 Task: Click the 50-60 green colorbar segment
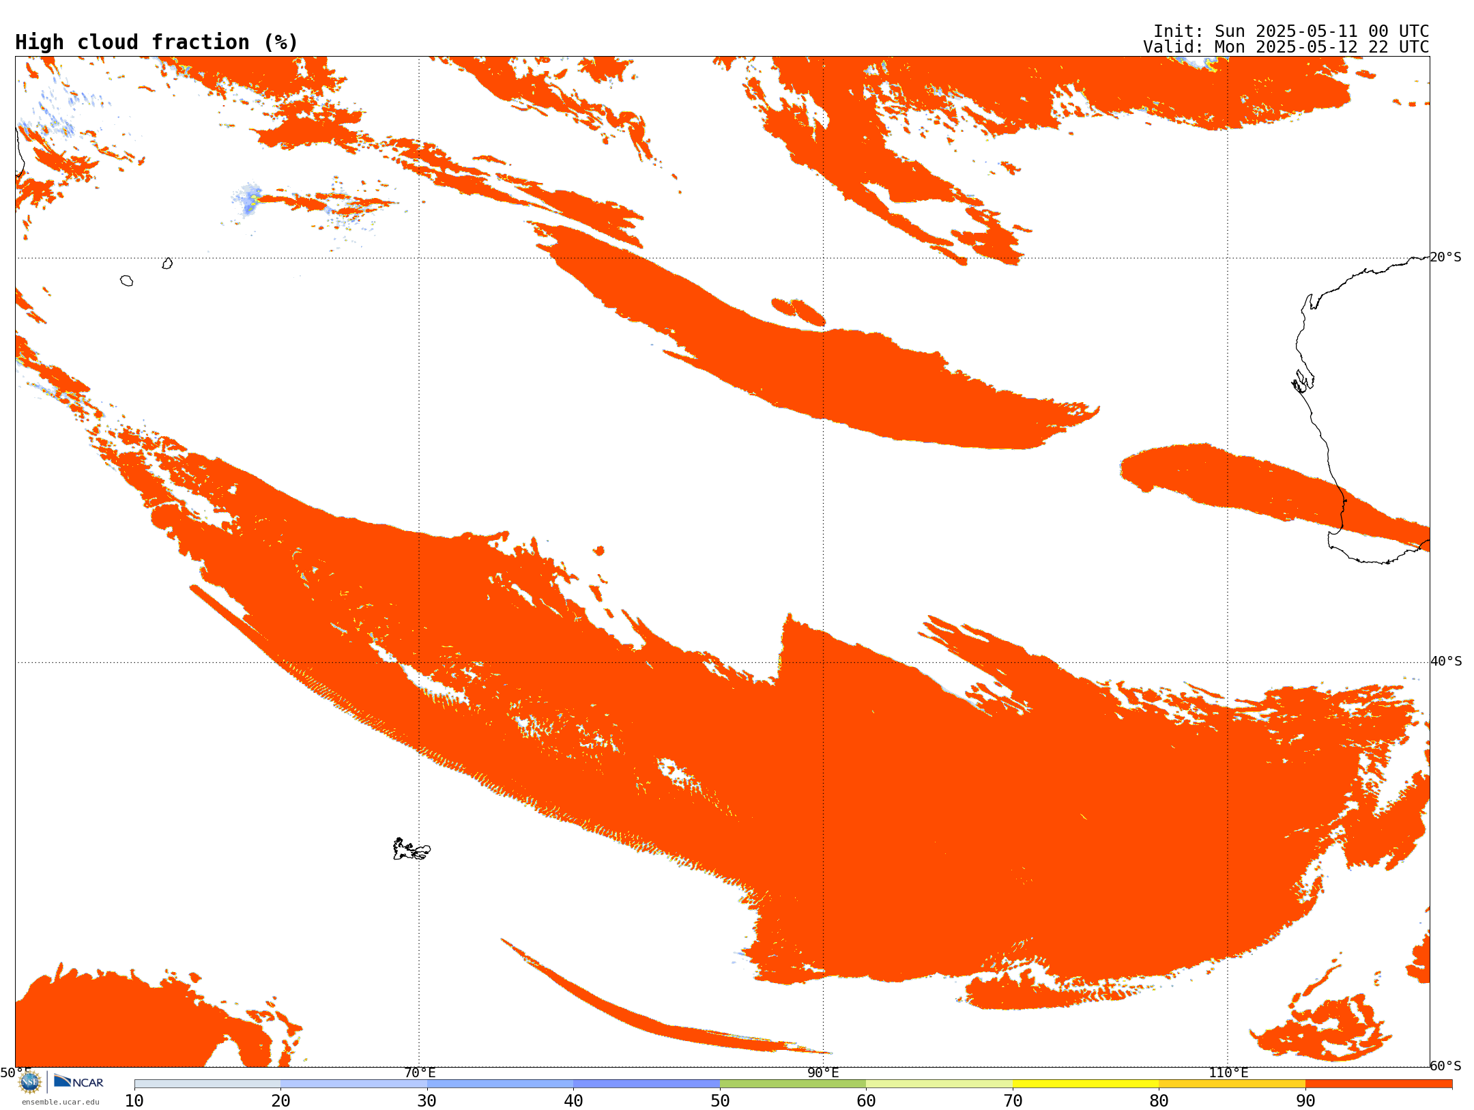click(x=793, y=1084)
